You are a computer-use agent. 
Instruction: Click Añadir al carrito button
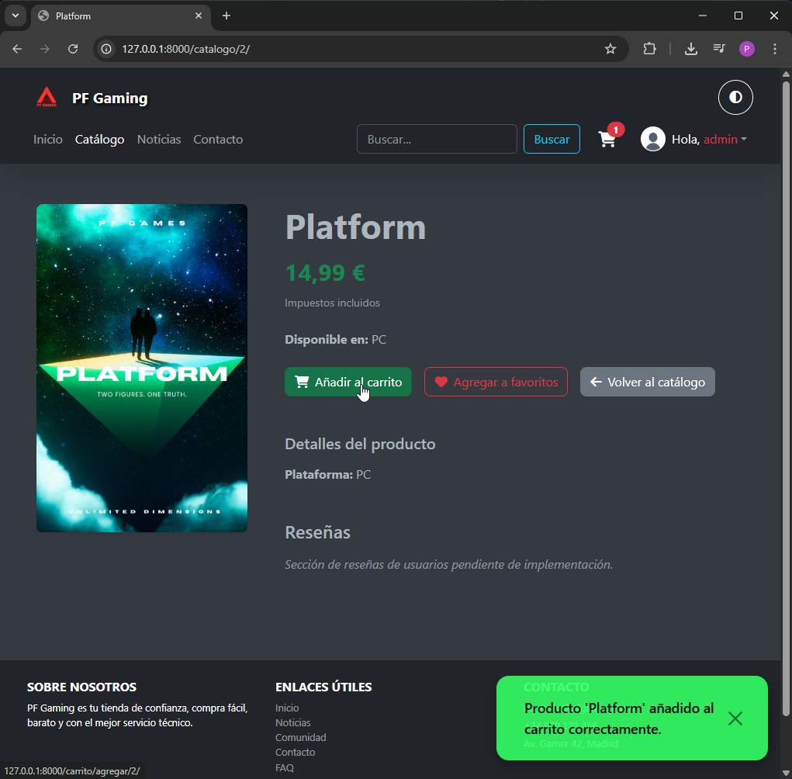pos(348,382)
